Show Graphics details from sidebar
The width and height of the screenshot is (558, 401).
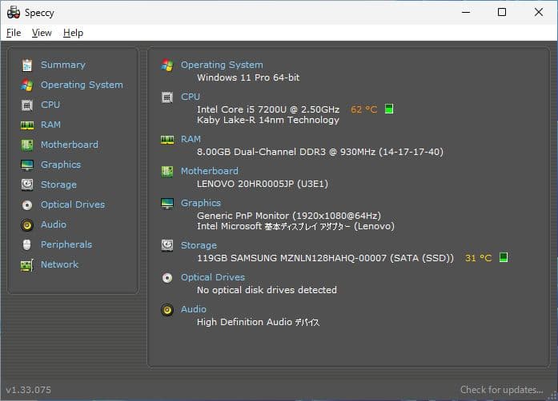click(x=61, y=165)
